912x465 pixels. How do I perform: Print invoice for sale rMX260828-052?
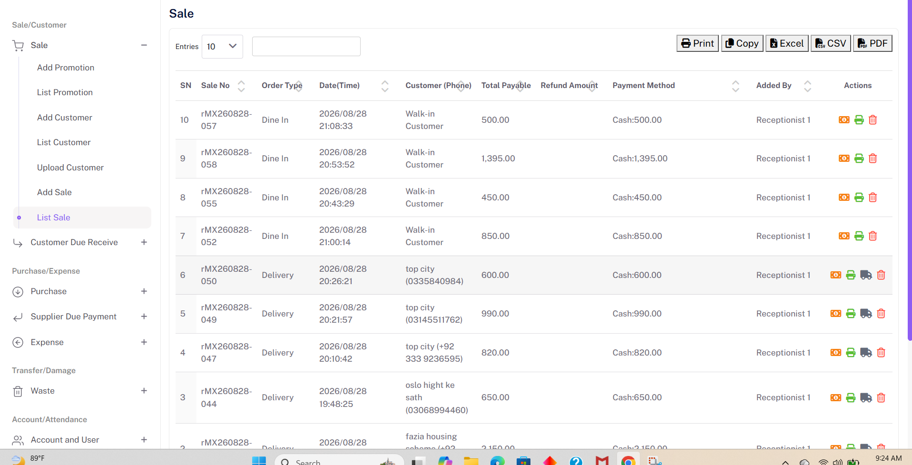point(859,236)
